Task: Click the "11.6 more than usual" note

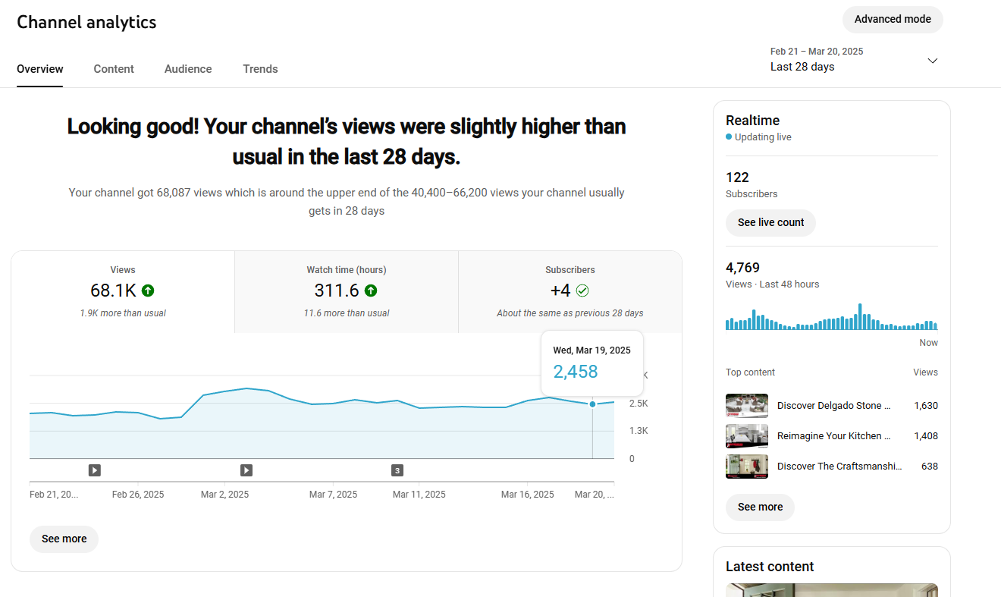Action: (347, 313)
